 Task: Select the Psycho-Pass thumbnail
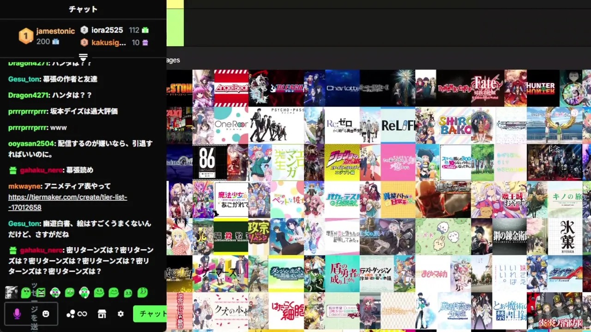(x=276, y=125)
